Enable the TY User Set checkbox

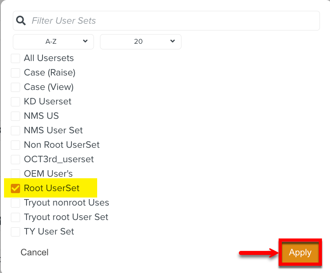(x=16, y=232)
